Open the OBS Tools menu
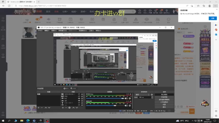 pos(91,31)
